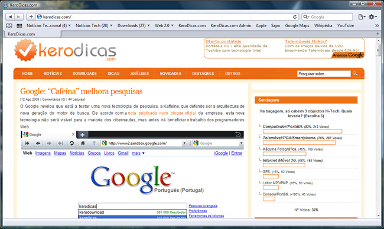Open the NOTÍCIAS menu item
Viewport: 384px width, 229px height.
(x=53, y=74)
